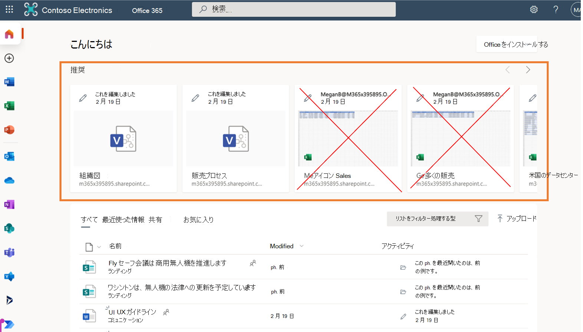This screenshot has height=332, width=583.
Task: Click the Create plus icon in sidebar
Action: 9,58
